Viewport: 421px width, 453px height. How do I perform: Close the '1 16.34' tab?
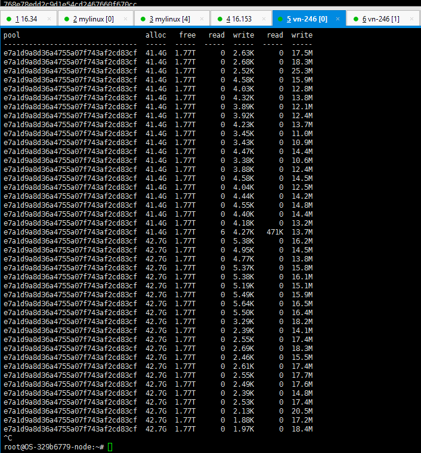(x=49, y=19)
